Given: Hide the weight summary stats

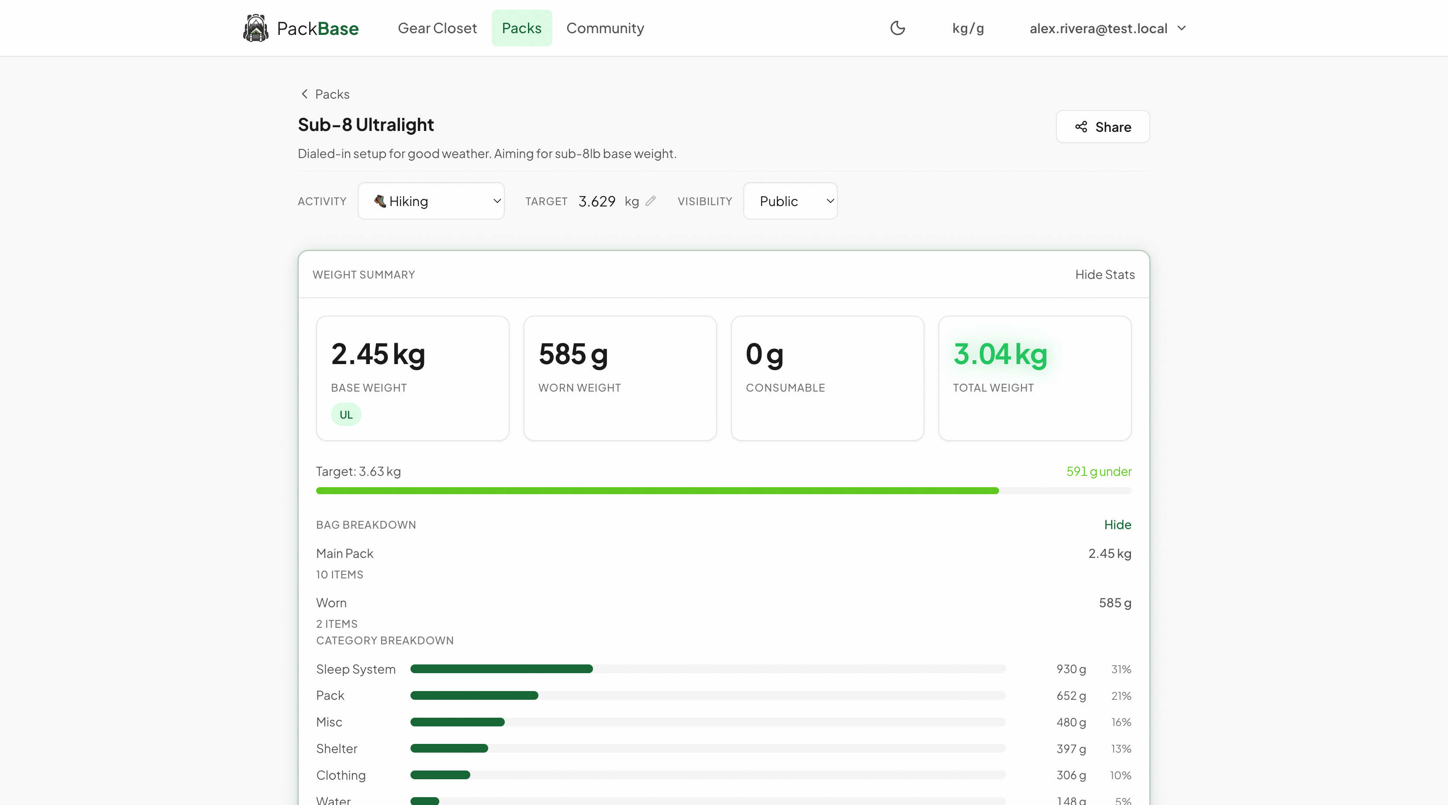Looking at the screenshot, I should tap(1104, 274).
